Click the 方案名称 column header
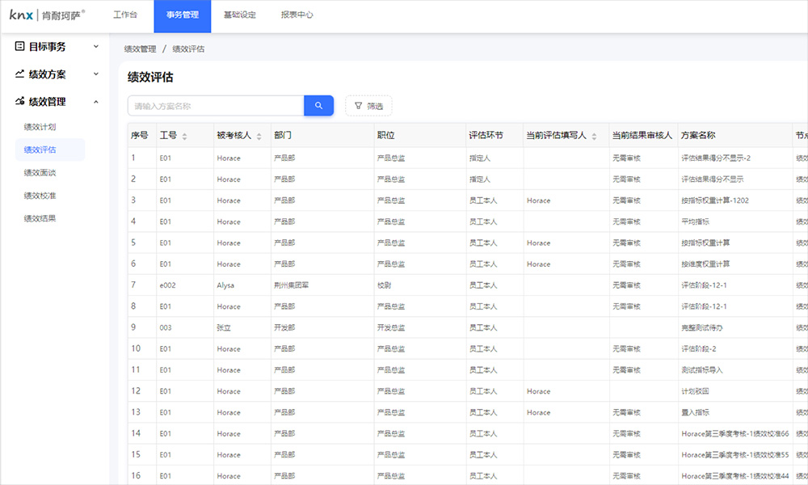808x485 pixels. [x=698, y=135]
